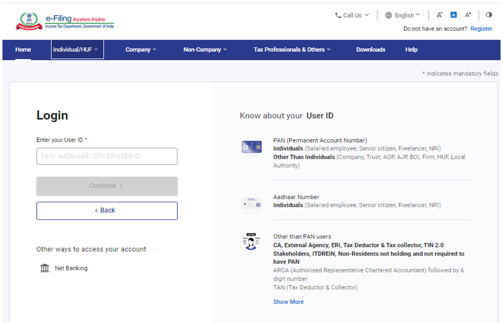Click the PAN card icon
This screenshot has width=503, height=323.
[x=251, y=147]
